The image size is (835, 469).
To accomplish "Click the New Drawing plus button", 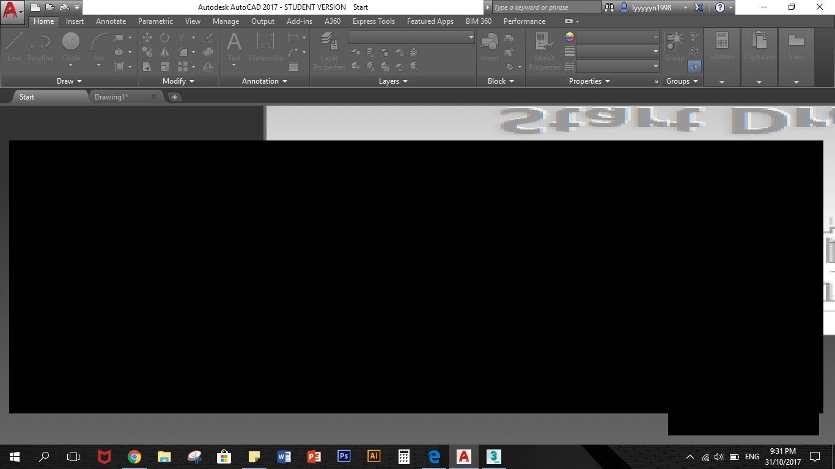I will (x=175, y=96).
